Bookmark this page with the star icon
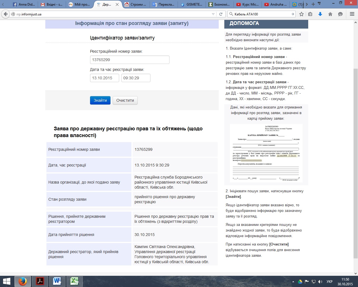Screen dimensions: 358x287 click(301, 14)
